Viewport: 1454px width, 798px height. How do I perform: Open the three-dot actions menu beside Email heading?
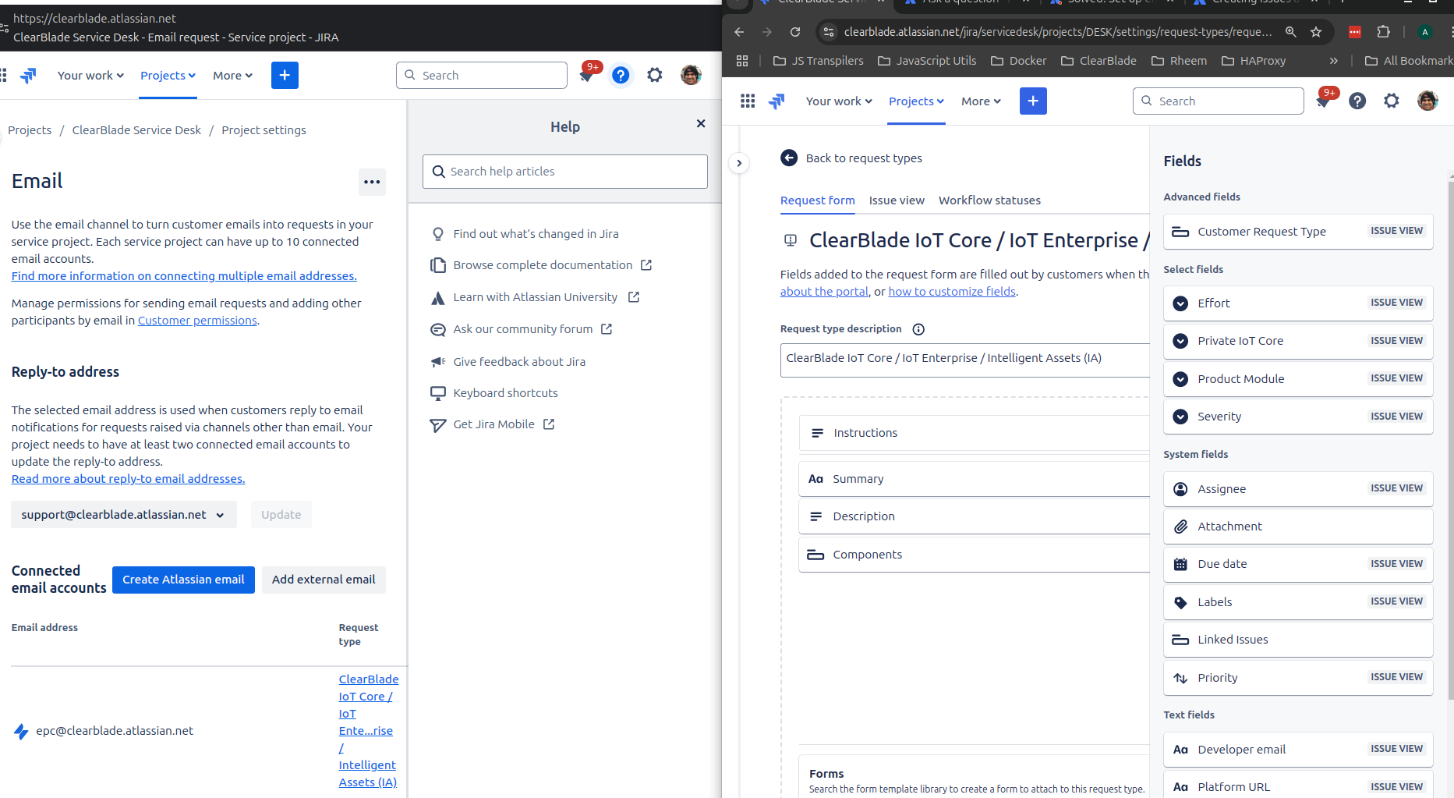tap(372, 182)
